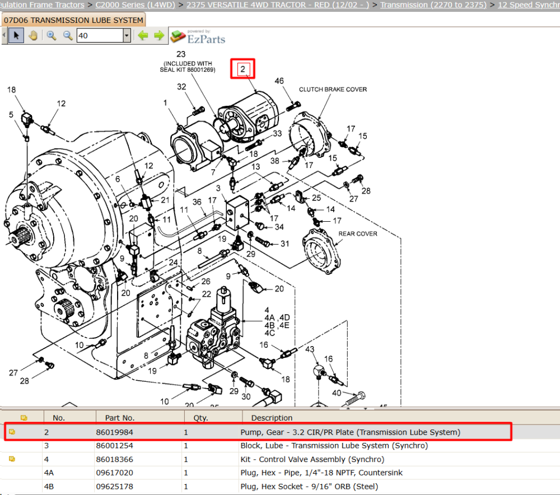Screen dimensions: 560x495
Task: Click callout number 34 in the diagram
Action: point(279,227)
